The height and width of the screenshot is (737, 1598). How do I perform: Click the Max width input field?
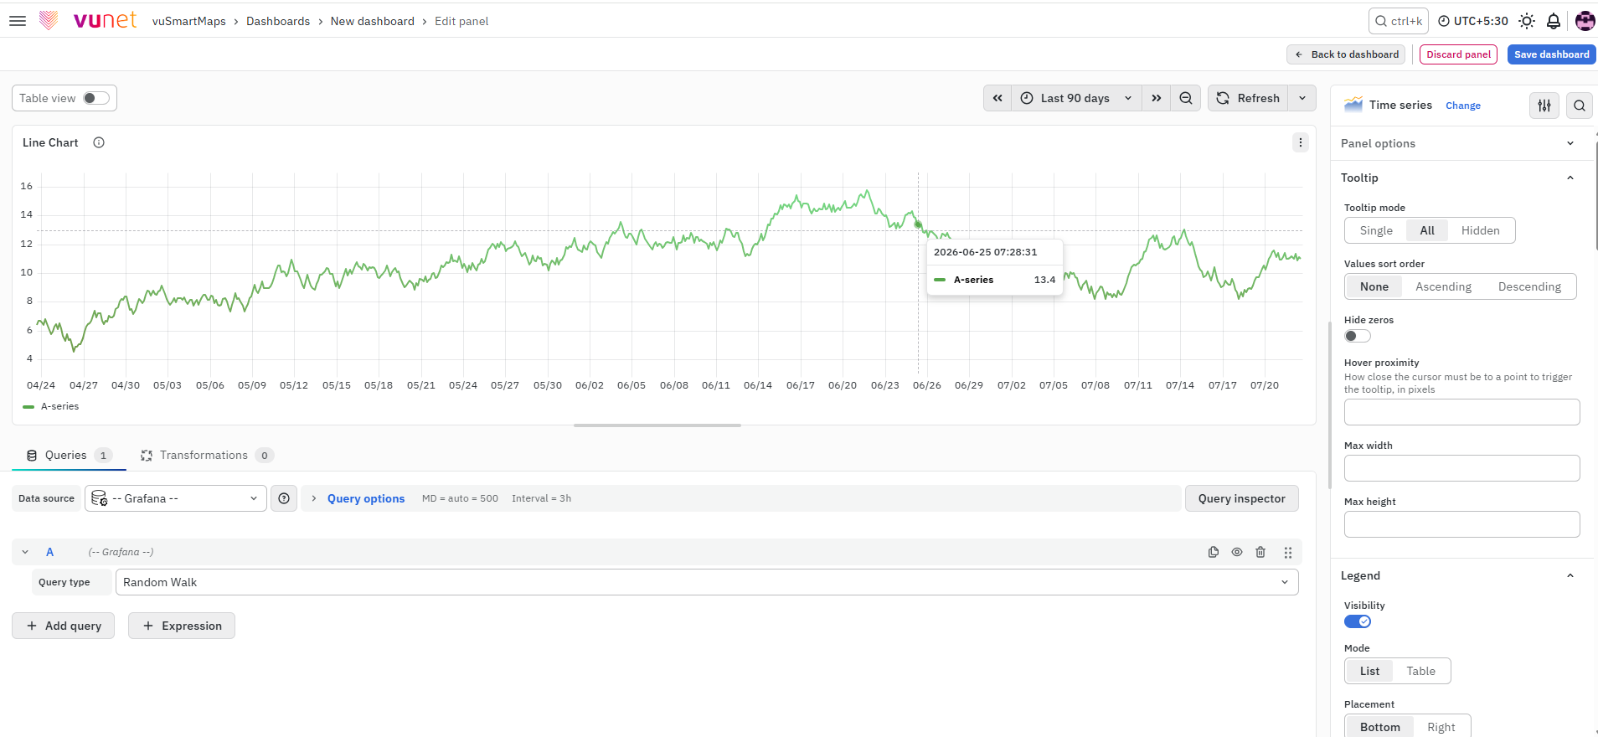(x=1461, y=468)
